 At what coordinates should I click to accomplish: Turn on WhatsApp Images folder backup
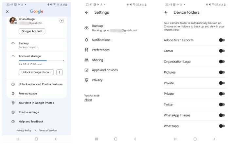[x=222, y=115]
